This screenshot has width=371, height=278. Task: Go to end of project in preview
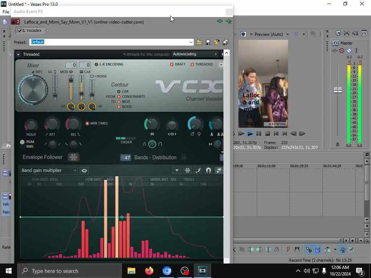pos(285,134)
